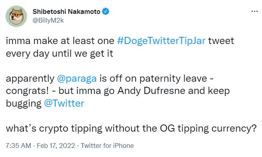Click the tweet's first paragraph text

pos(120,47)
